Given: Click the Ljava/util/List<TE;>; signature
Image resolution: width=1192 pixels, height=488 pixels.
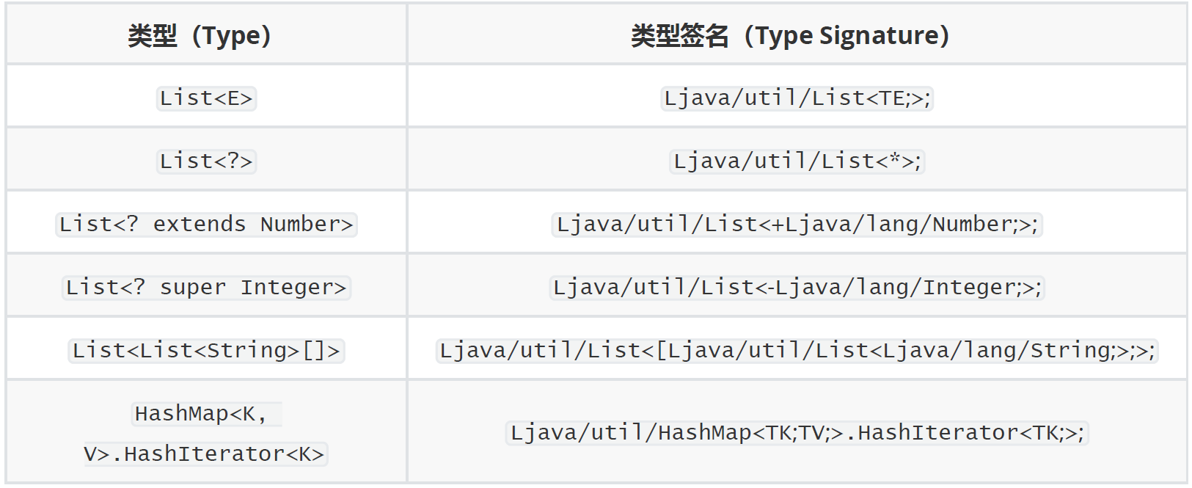Looking at the screenshot, I should pyautogui.click(x=797, y=98).
